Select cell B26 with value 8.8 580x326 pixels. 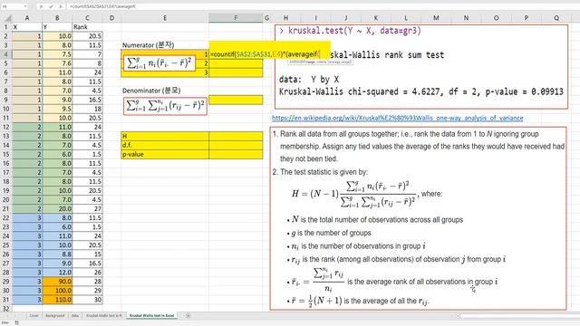tap(57, 254)
